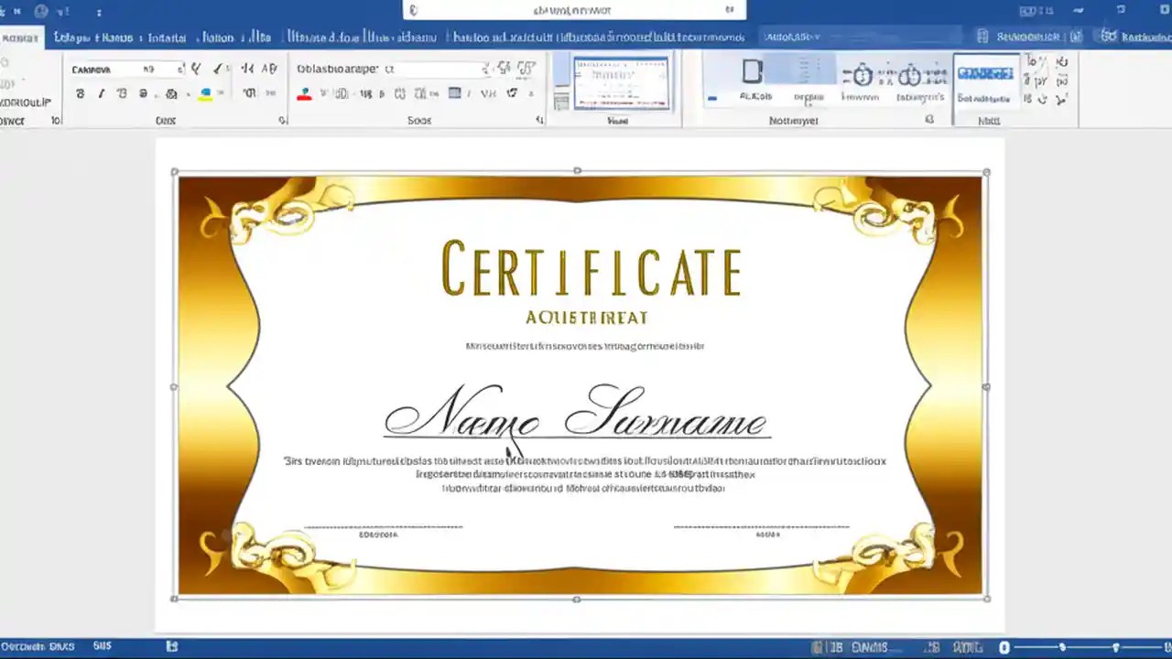Open the Font dialog launcher arrow
This screenshot has width=1172, height=659.
tap(282, 120)
